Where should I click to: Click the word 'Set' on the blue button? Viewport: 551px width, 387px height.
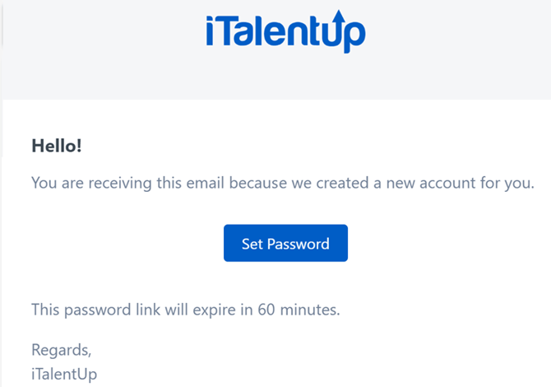[x=251, y=244]
